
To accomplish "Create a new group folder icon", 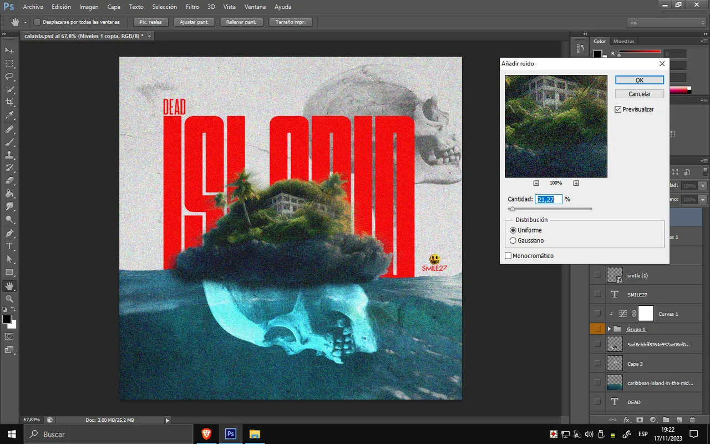I will pyautogui.click(x=666, y=420).
